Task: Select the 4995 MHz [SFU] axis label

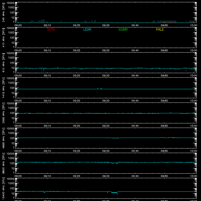Action: (3, 138)
